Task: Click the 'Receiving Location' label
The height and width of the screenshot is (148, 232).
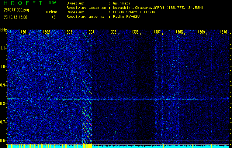Action: 86,8
